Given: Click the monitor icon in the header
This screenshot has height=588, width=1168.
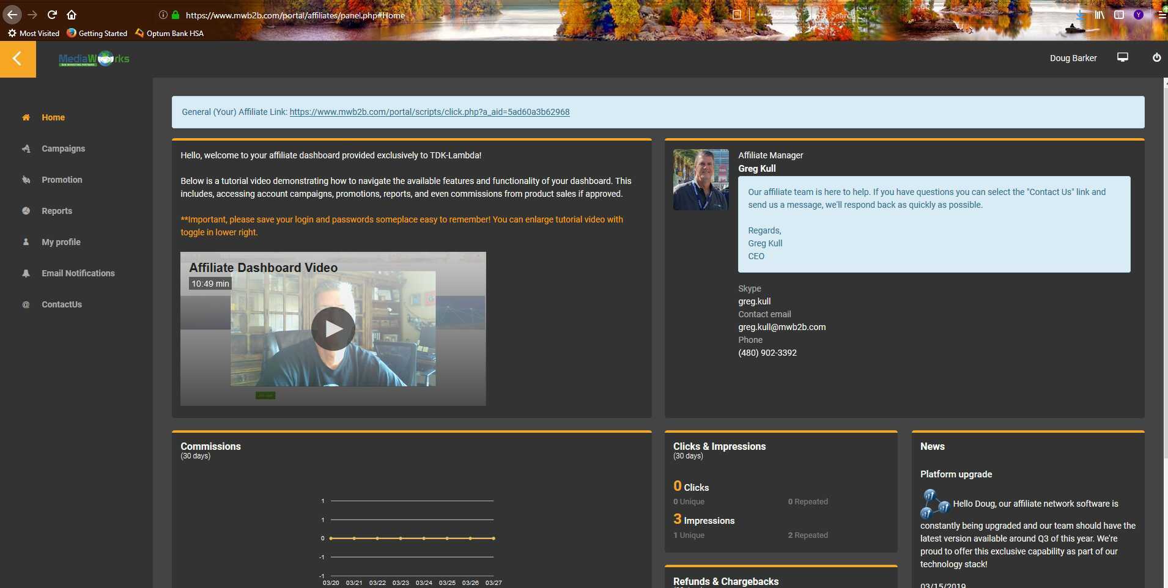Looking at the screenshot, I should coord(1123,57).
